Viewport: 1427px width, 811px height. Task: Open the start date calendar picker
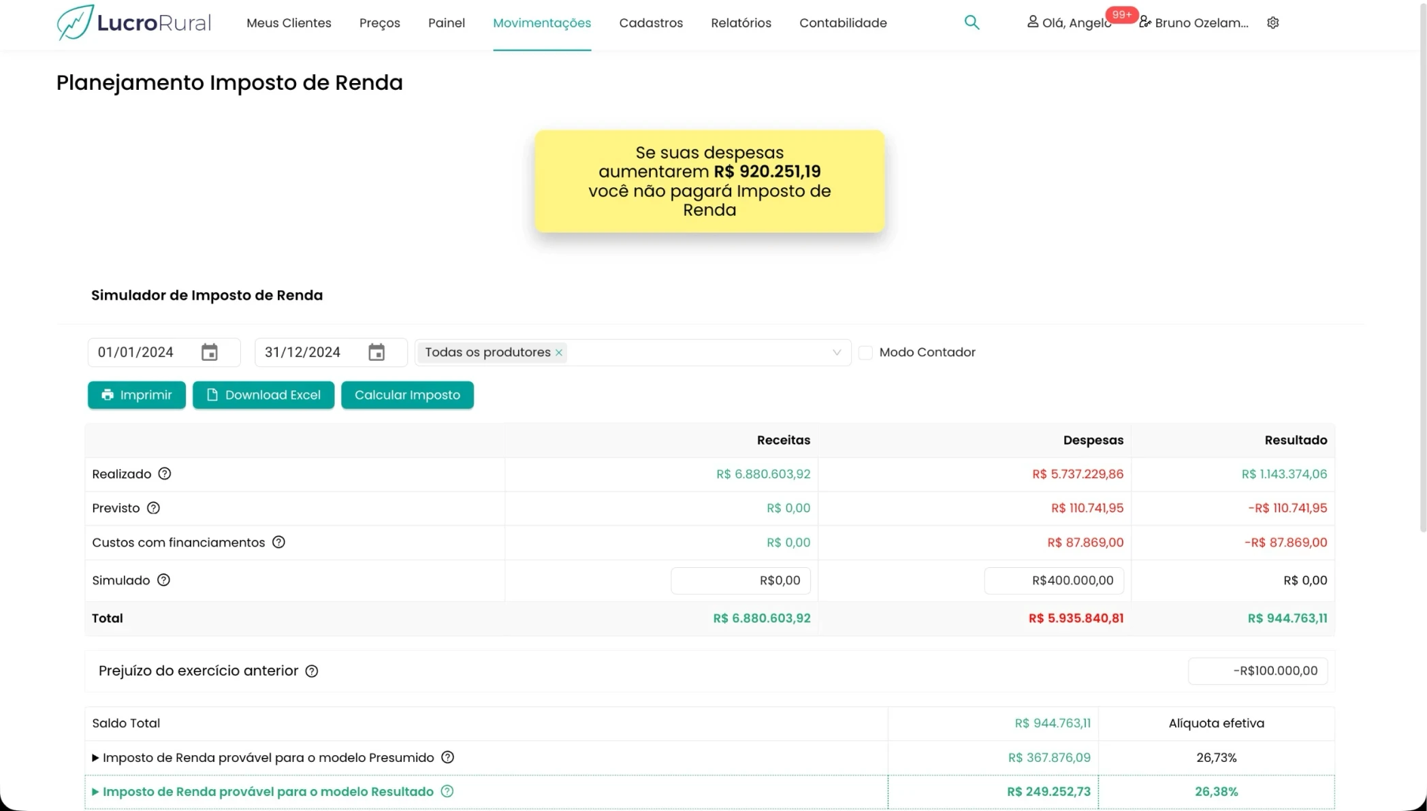[209, 352]
